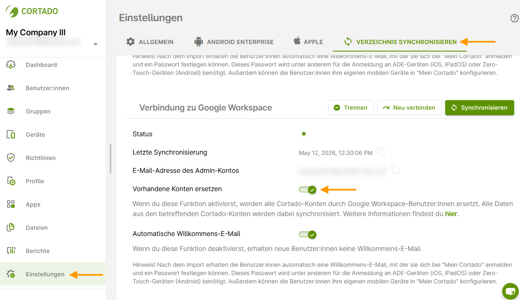The image size is (520, 300).
Task: Expand the My Company III account dropdown
Action: pyautogui.click(x=96, y=44)
